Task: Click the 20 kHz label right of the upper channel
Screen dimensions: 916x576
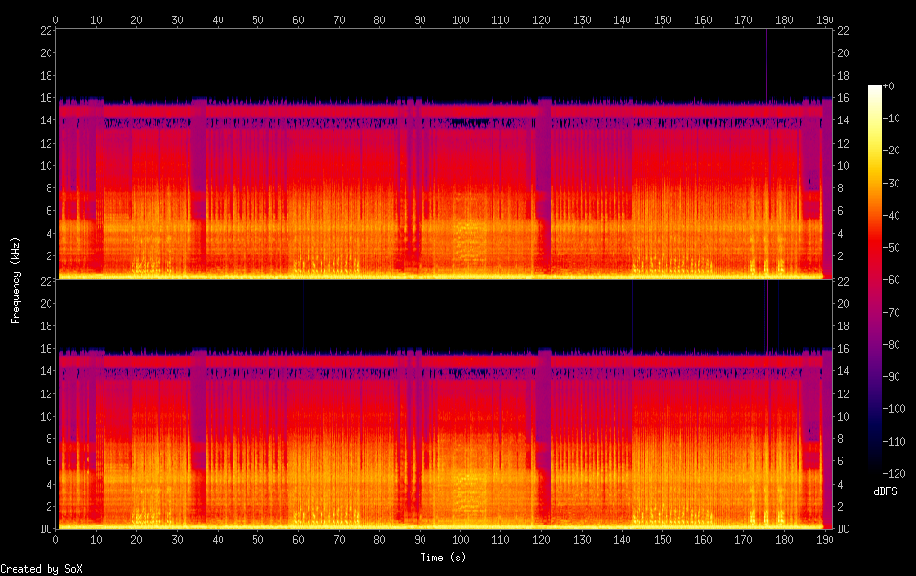Action: click(x=844, y=52)
